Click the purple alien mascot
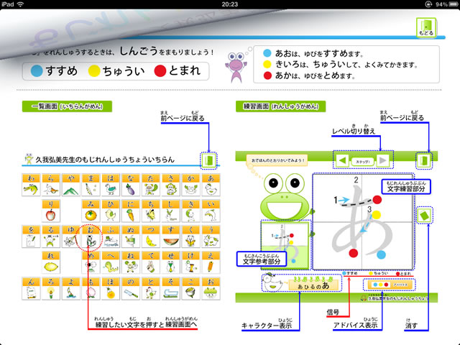 tap(236, 67)
